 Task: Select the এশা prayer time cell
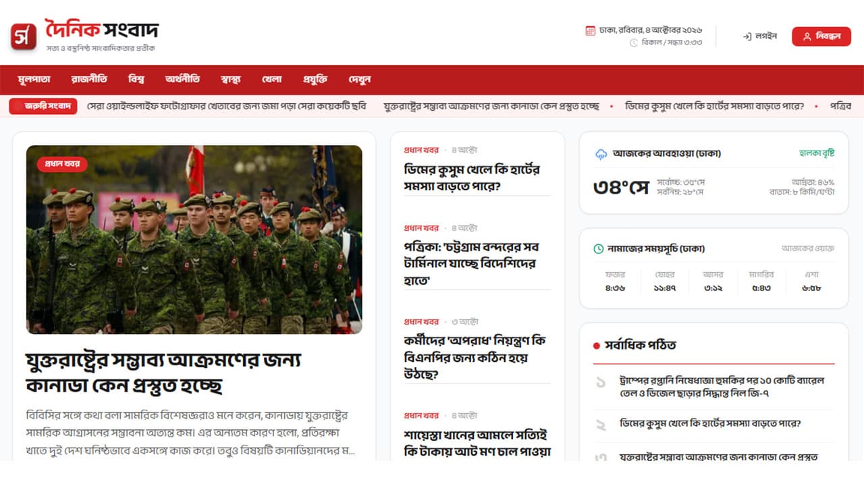[811, 281]
